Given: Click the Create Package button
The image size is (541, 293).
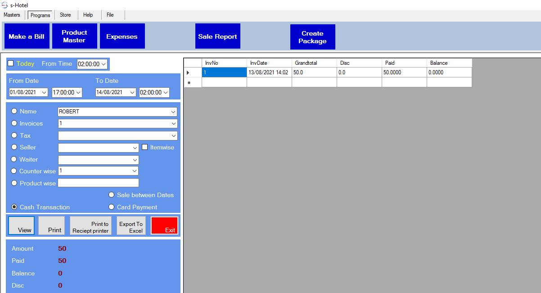Looking at the screenshot, I should [x=312, y=37].
